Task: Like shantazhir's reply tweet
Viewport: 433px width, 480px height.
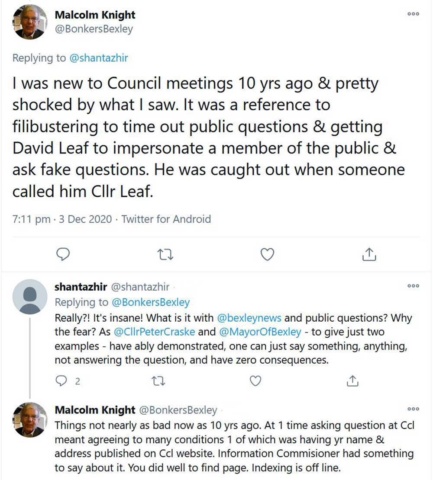Action: 256,381
